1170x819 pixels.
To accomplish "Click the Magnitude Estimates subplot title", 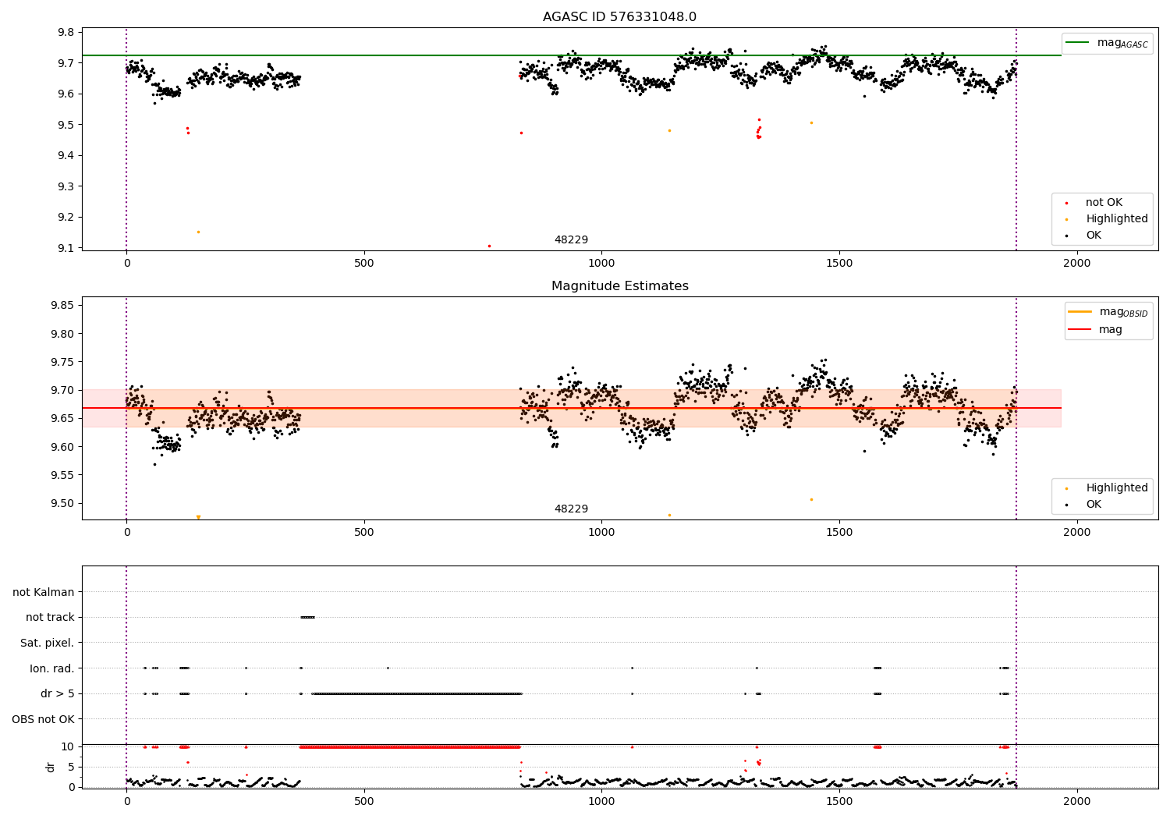I will click(x=619, y=286).
